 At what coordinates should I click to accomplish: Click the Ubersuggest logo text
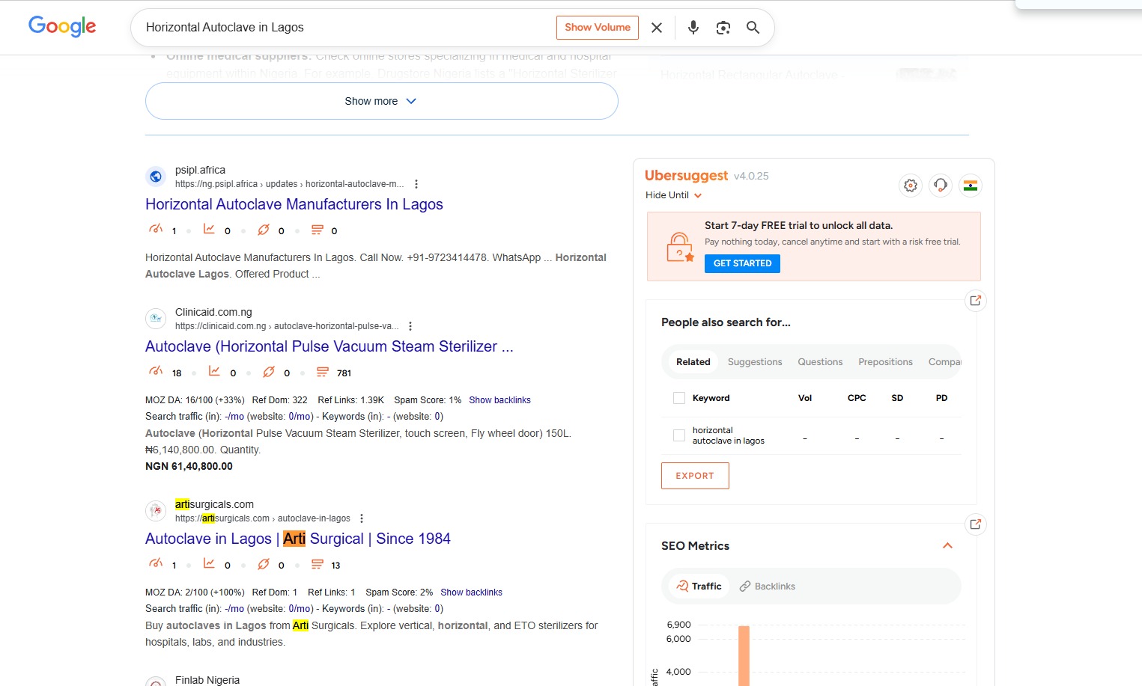(x=686, y=175)
